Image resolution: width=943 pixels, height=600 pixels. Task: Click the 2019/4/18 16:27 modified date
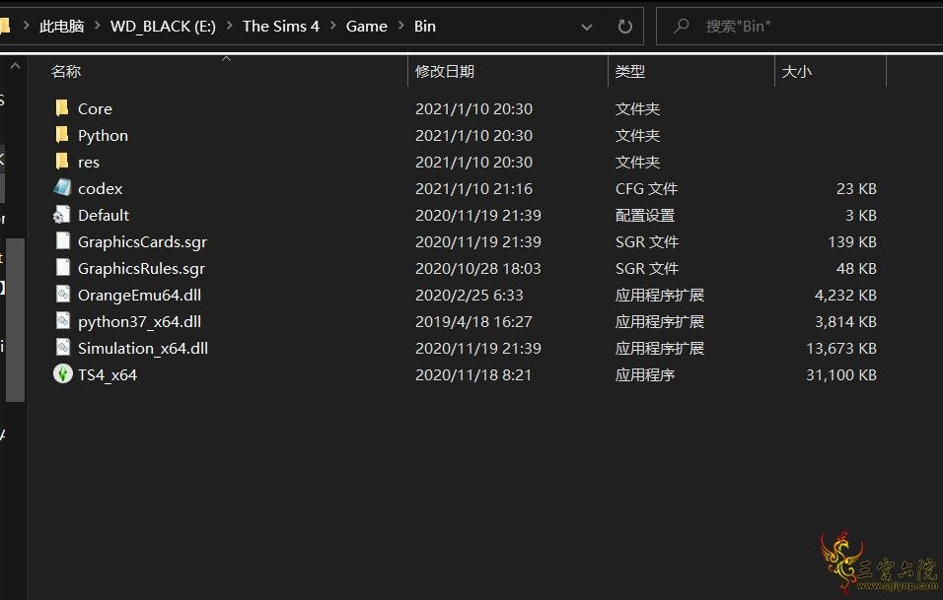[x=473, y=321]
